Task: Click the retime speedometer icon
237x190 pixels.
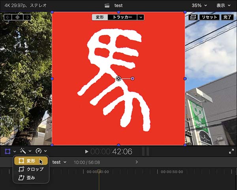Action: 39,151
